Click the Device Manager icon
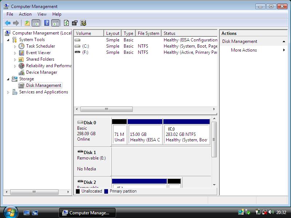 (21, 72)
